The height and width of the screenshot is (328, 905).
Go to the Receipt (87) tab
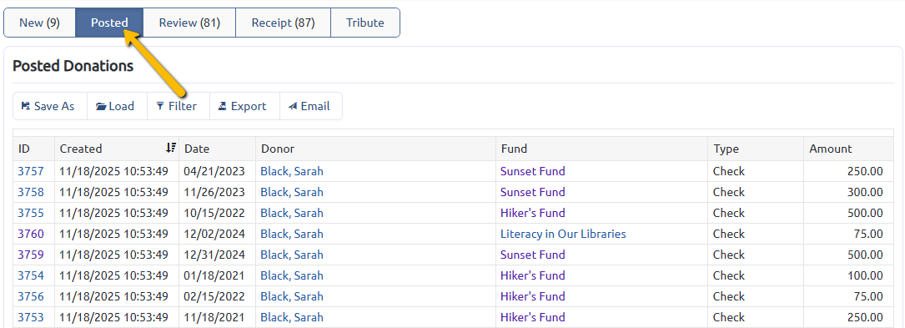(x=283, y=23)
